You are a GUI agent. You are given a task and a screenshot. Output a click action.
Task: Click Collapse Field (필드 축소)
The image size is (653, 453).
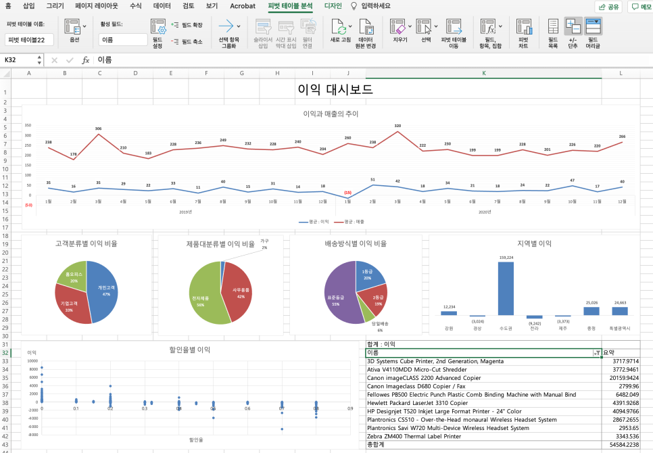187,42
